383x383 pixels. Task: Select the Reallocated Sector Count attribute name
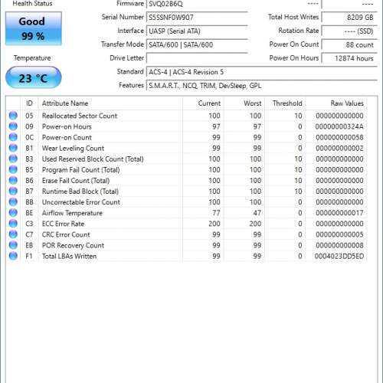coord(80,116)
